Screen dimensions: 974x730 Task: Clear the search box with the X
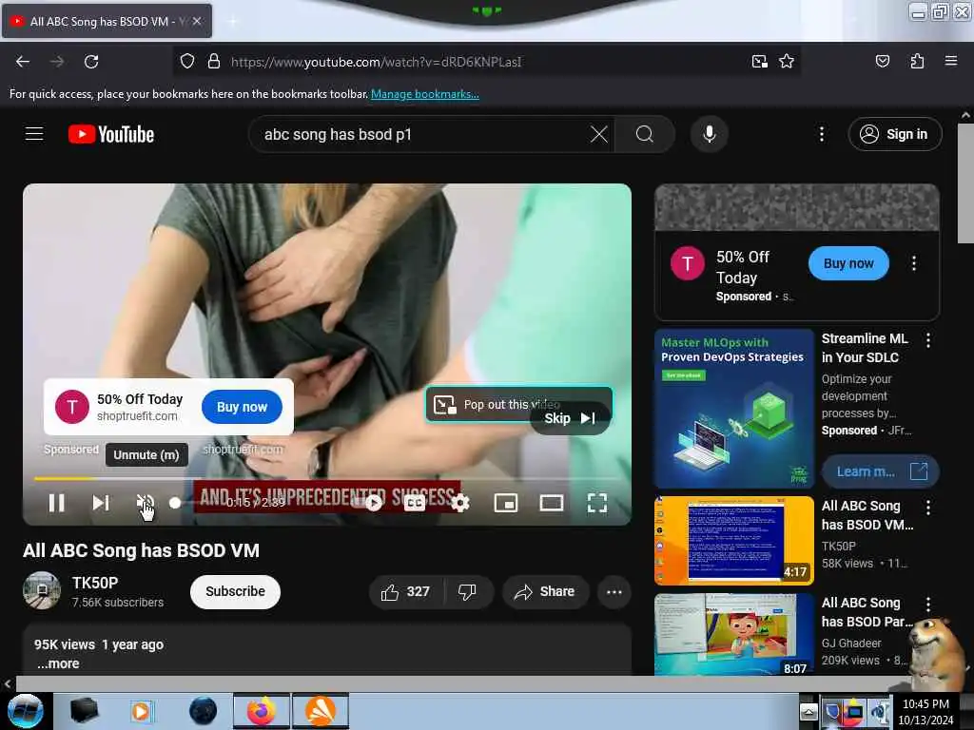(x=599, y=134)
